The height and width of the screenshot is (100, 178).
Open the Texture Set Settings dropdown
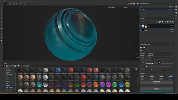pyautogui.click(x=171, y=6)
